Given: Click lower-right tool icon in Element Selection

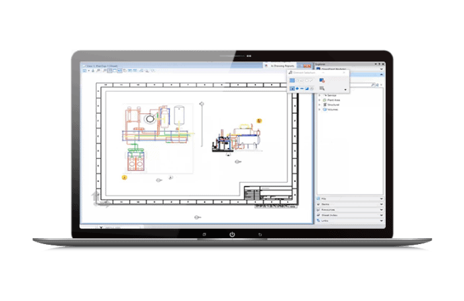Looking at the screenshot, I should point(322,89).
